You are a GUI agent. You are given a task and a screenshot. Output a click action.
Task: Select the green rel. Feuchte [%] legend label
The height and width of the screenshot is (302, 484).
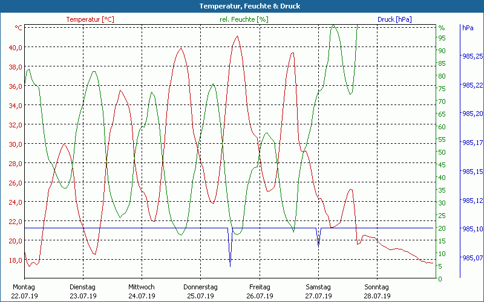coord(244,19)
